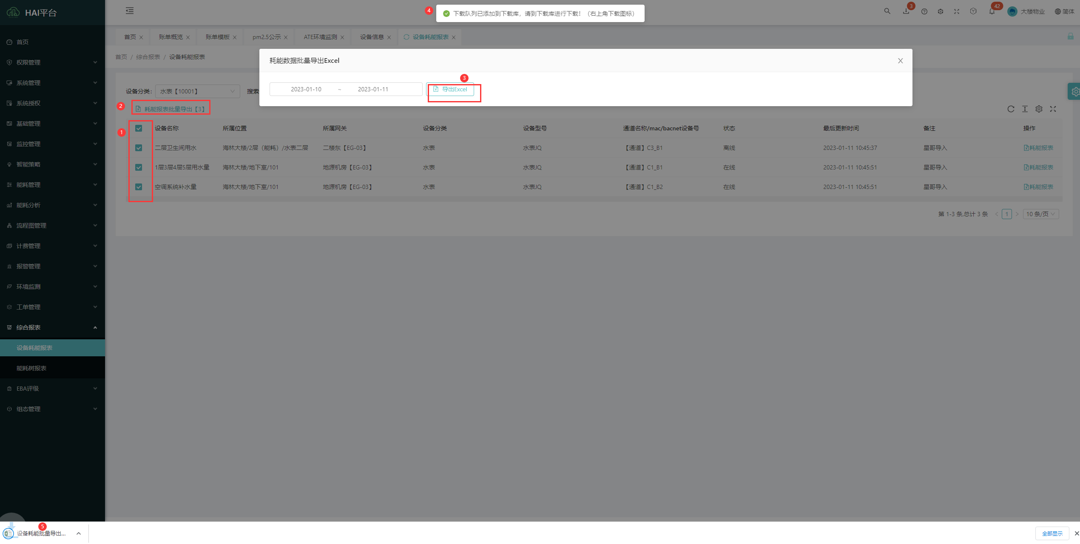Close the browser download bar

(x=1077, y=533)
